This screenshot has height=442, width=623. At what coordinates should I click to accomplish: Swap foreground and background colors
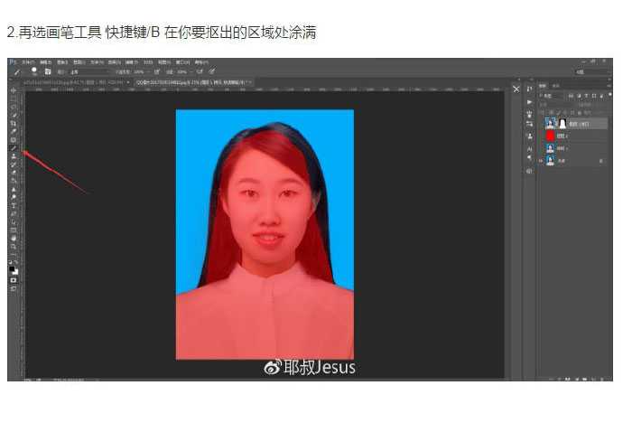tap(16, 261)
